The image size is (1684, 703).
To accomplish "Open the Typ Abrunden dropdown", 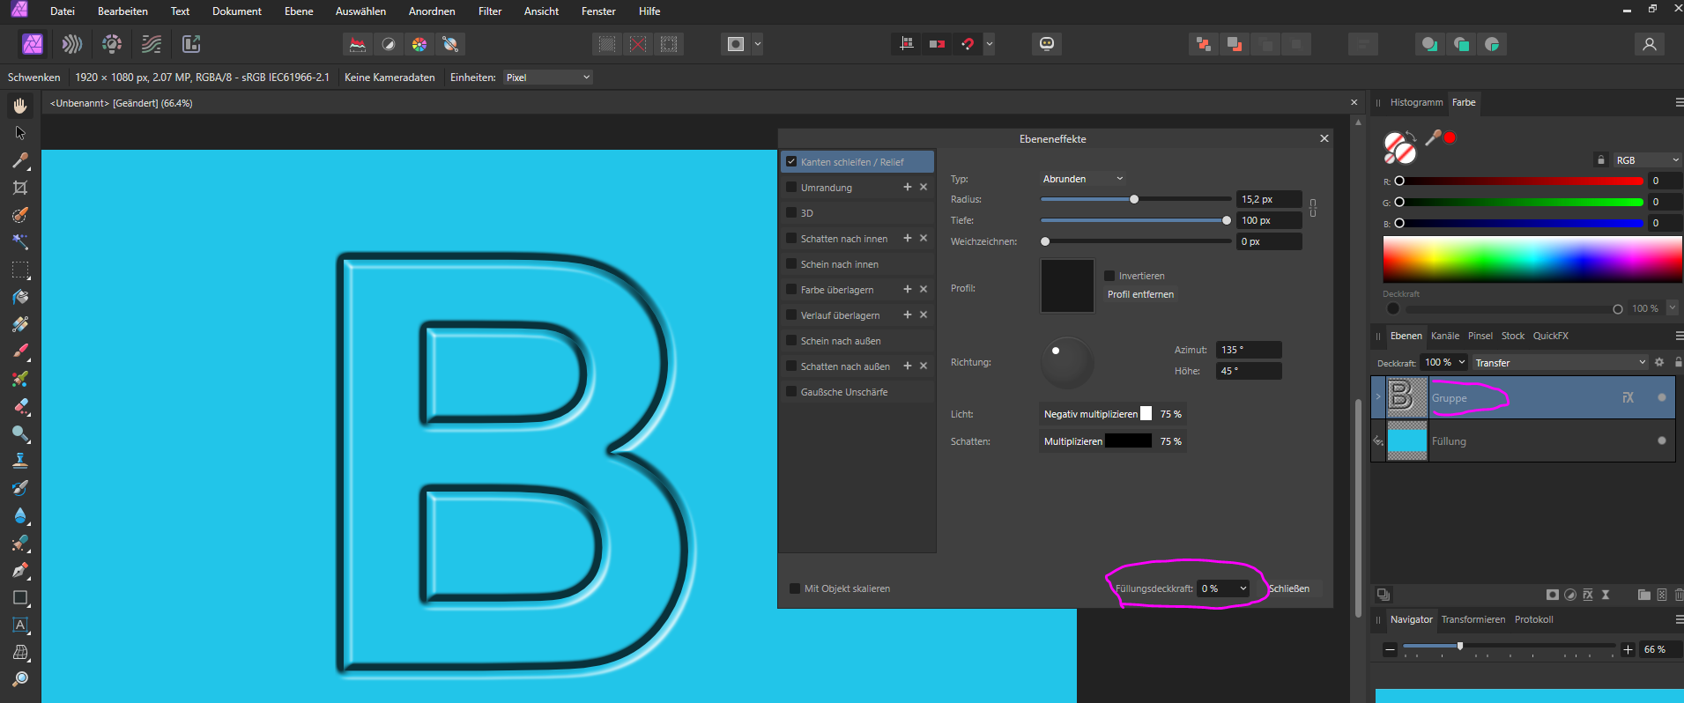I will (1083, 179).
